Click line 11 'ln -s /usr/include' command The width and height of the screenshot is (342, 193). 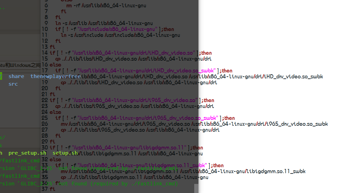click(121, 35)
